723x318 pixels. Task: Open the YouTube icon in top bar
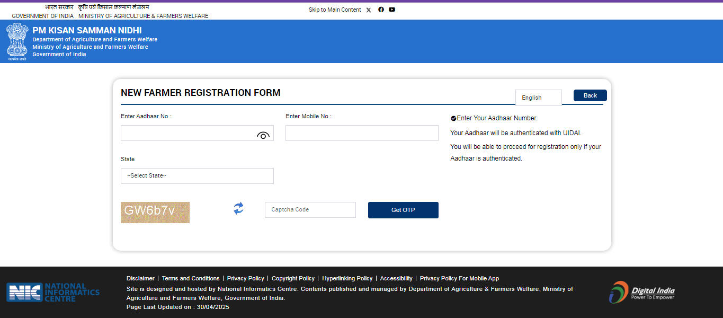pyautogui.click(x=392, y=10)
